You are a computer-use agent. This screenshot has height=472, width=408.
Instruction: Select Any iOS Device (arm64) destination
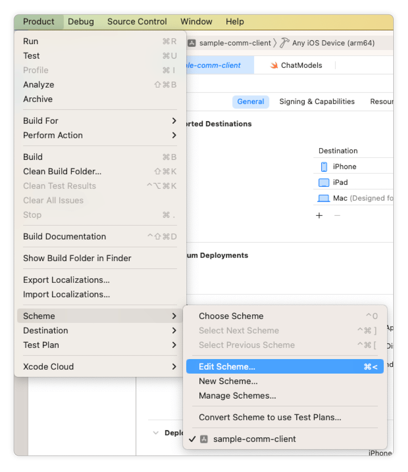334,43
